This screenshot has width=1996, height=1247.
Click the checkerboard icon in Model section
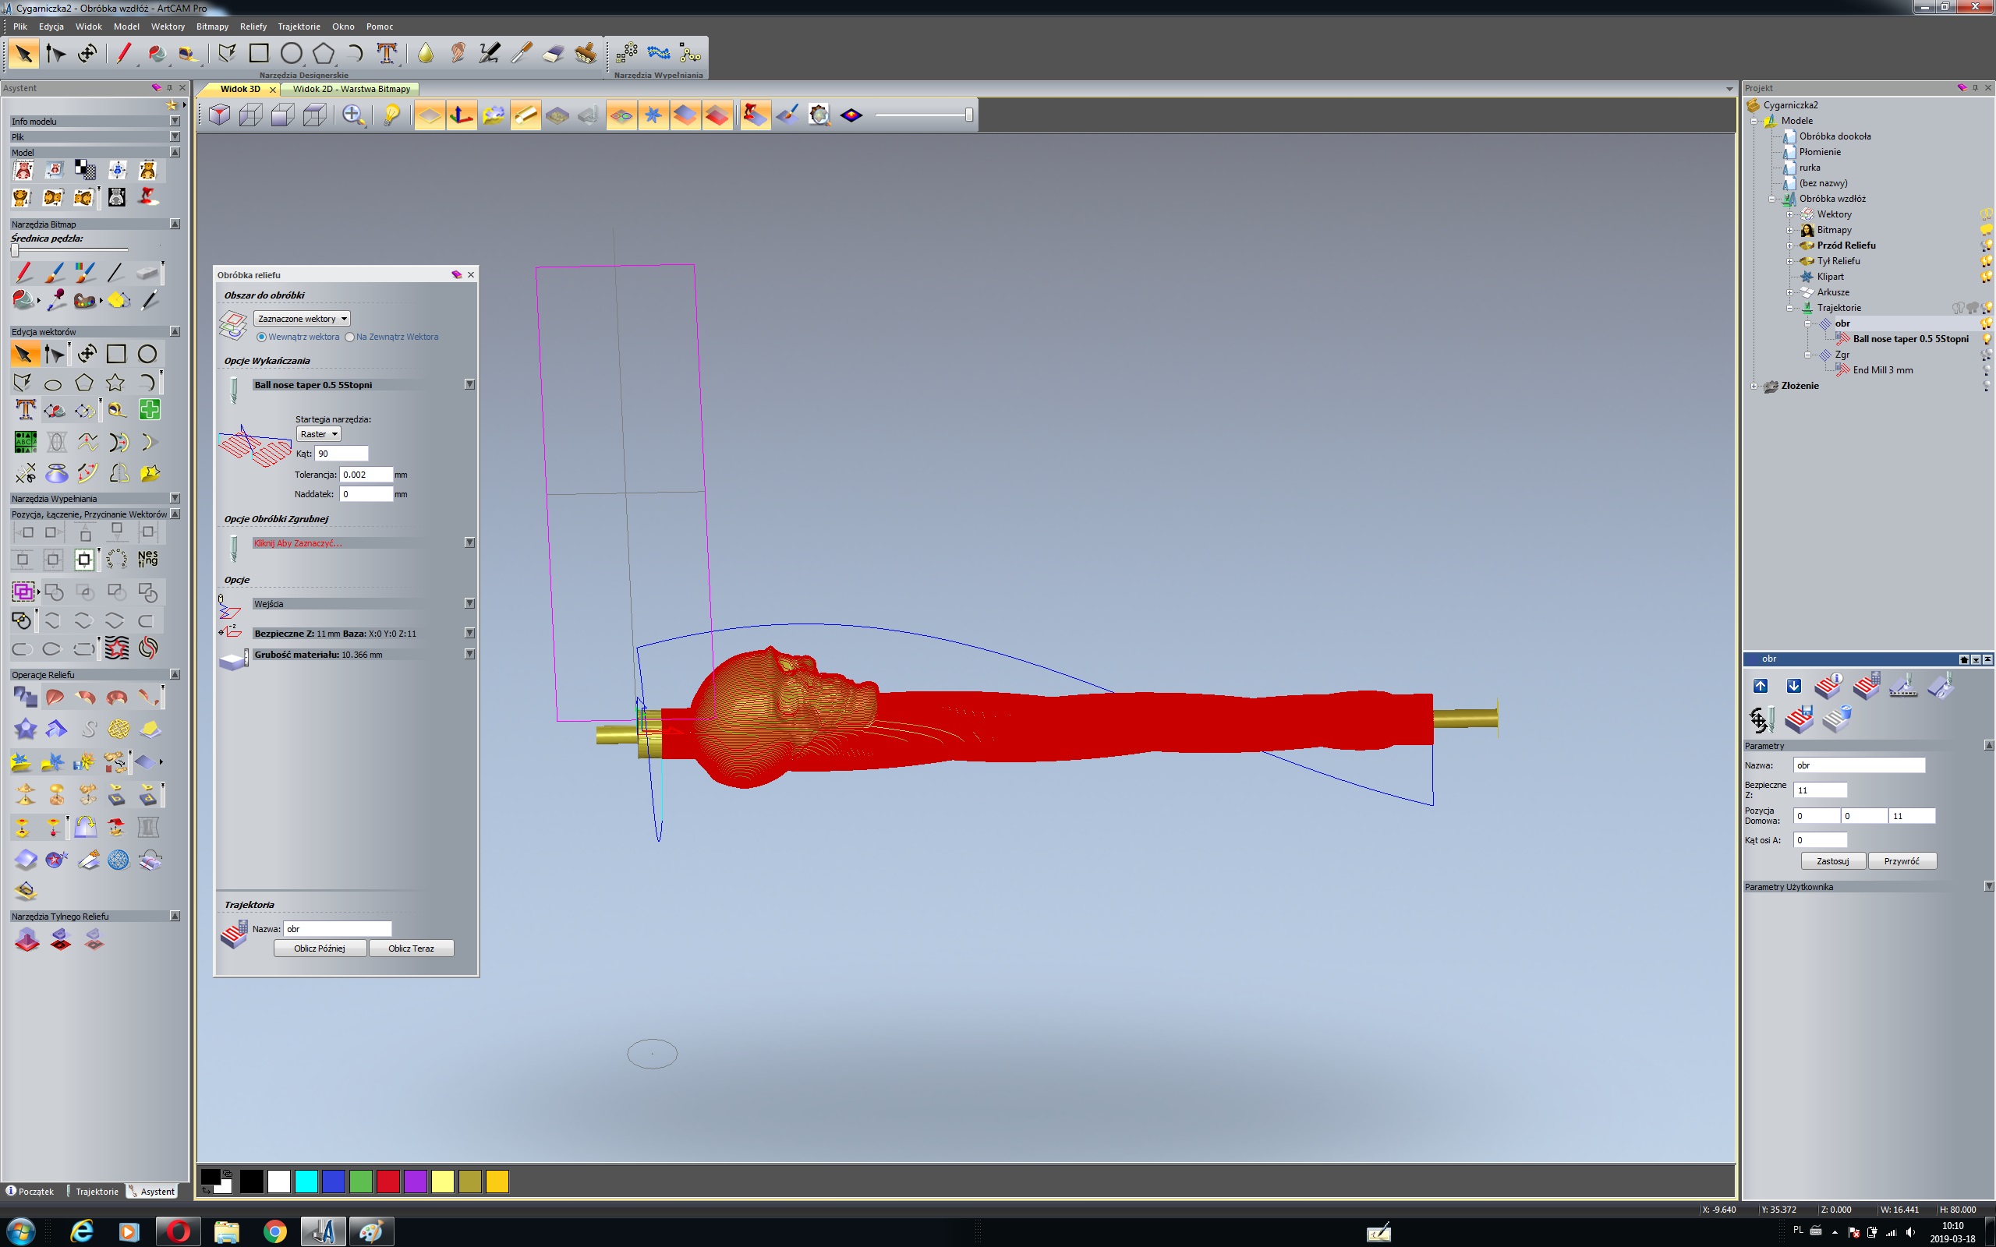(x=85, y=170)
